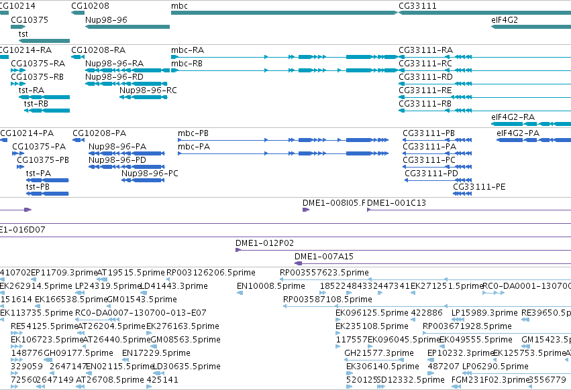Image resolution: width=571 pixels, height=390 pixels.
Task: Select Nup98-96-RA transcript label
Action: pos(114,63)
